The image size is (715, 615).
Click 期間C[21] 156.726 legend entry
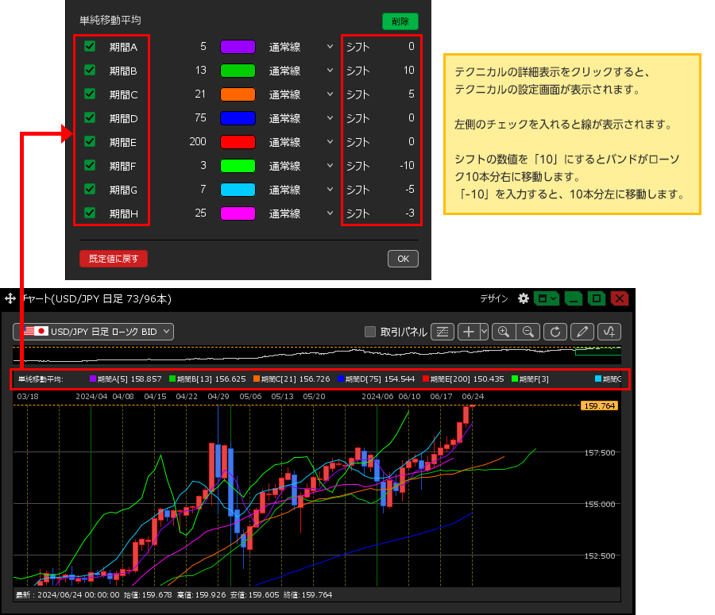(x=292, y=379)
